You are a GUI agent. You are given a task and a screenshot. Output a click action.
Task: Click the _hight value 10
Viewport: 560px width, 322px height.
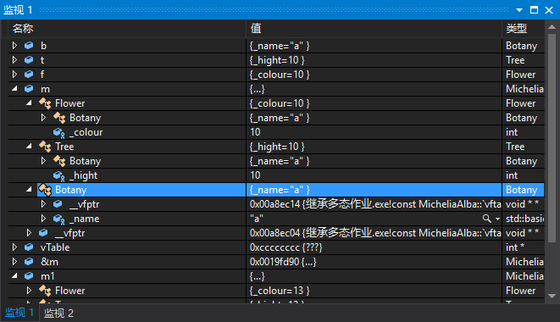pyautogui.click(x=255, y=175)
